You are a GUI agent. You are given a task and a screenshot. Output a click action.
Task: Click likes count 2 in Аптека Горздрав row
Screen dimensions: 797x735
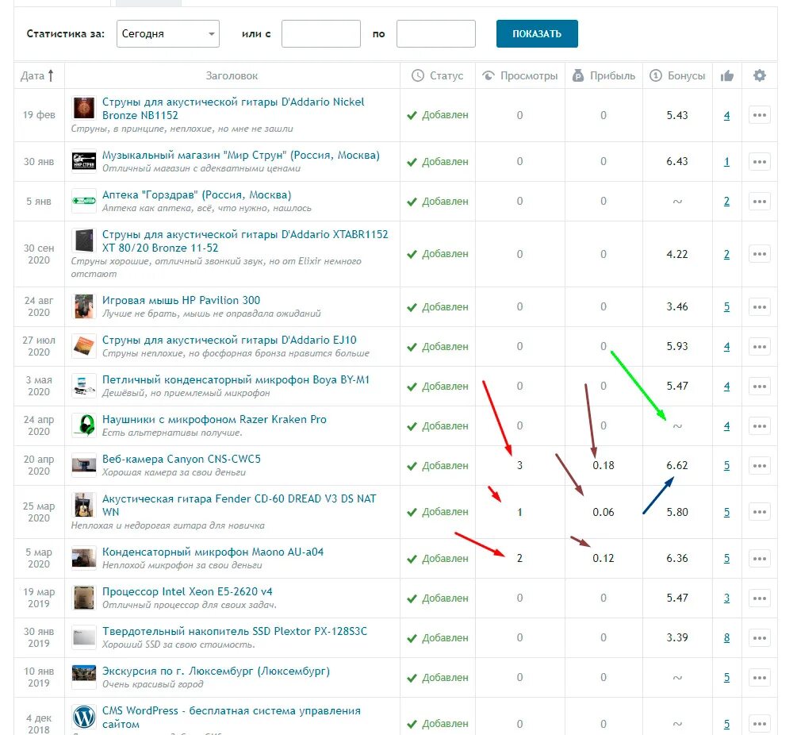[x=727, y=202]
